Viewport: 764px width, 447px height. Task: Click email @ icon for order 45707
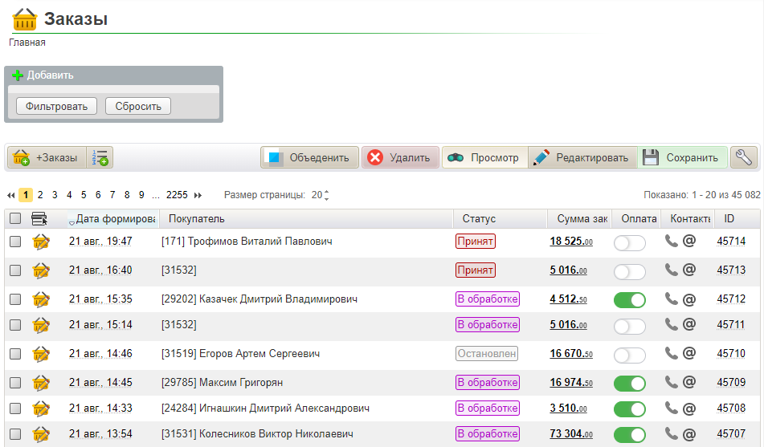pyautogui.click(x=689, y=434)
